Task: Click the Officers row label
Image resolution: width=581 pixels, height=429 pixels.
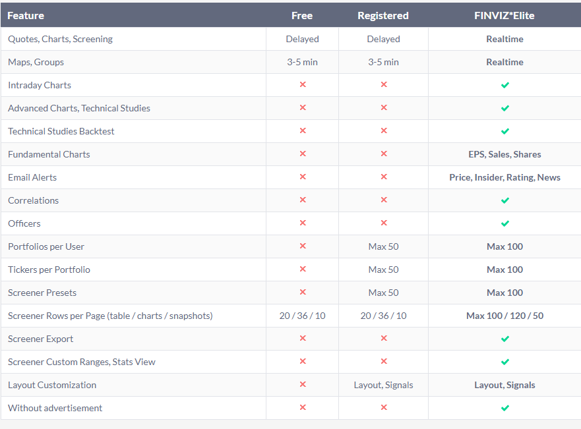Action: pos(24,223)
